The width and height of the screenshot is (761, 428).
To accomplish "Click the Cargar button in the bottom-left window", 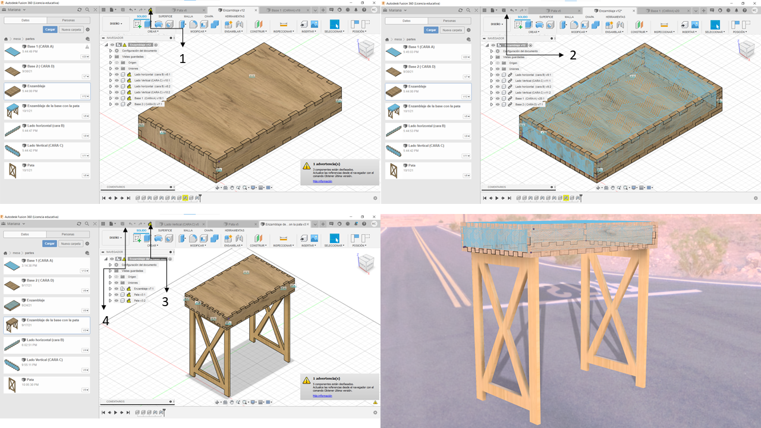I will [50, 243].
